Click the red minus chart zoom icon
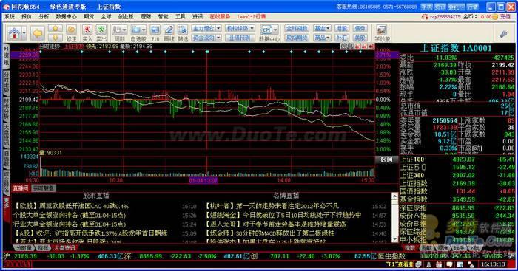The image size is (518, 271). [x=364, y=47]
